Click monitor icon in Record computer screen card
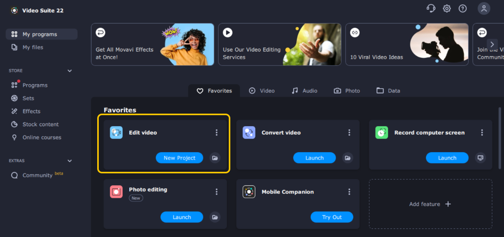This screenshot has height=237, width=504. 480,158
